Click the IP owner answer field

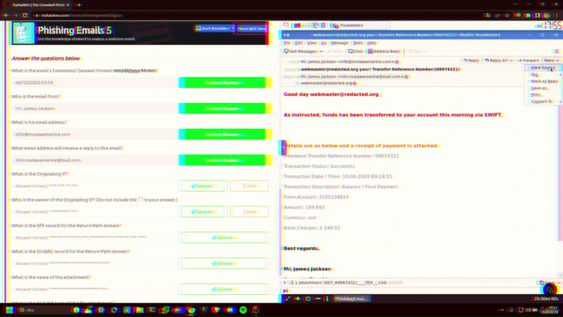[x=94, y=211]
